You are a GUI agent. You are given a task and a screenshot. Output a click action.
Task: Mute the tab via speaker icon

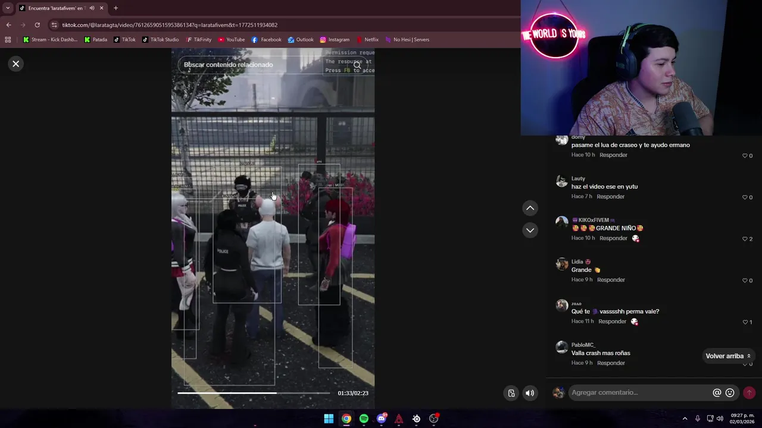(x=92, y=8)
